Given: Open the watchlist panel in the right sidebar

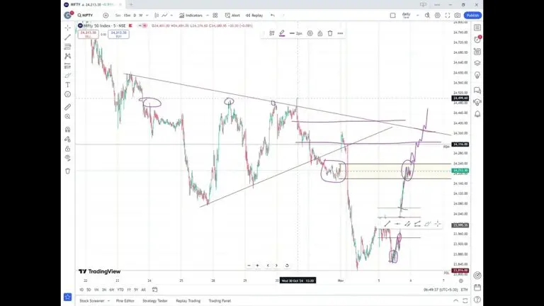Looking at the screenshot, I should 477,28.
